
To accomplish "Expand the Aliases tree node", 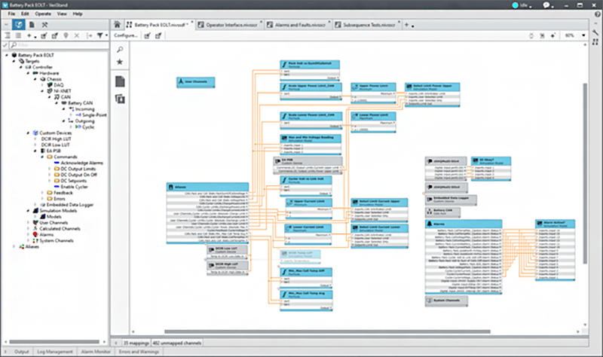I will coord(14,247).
